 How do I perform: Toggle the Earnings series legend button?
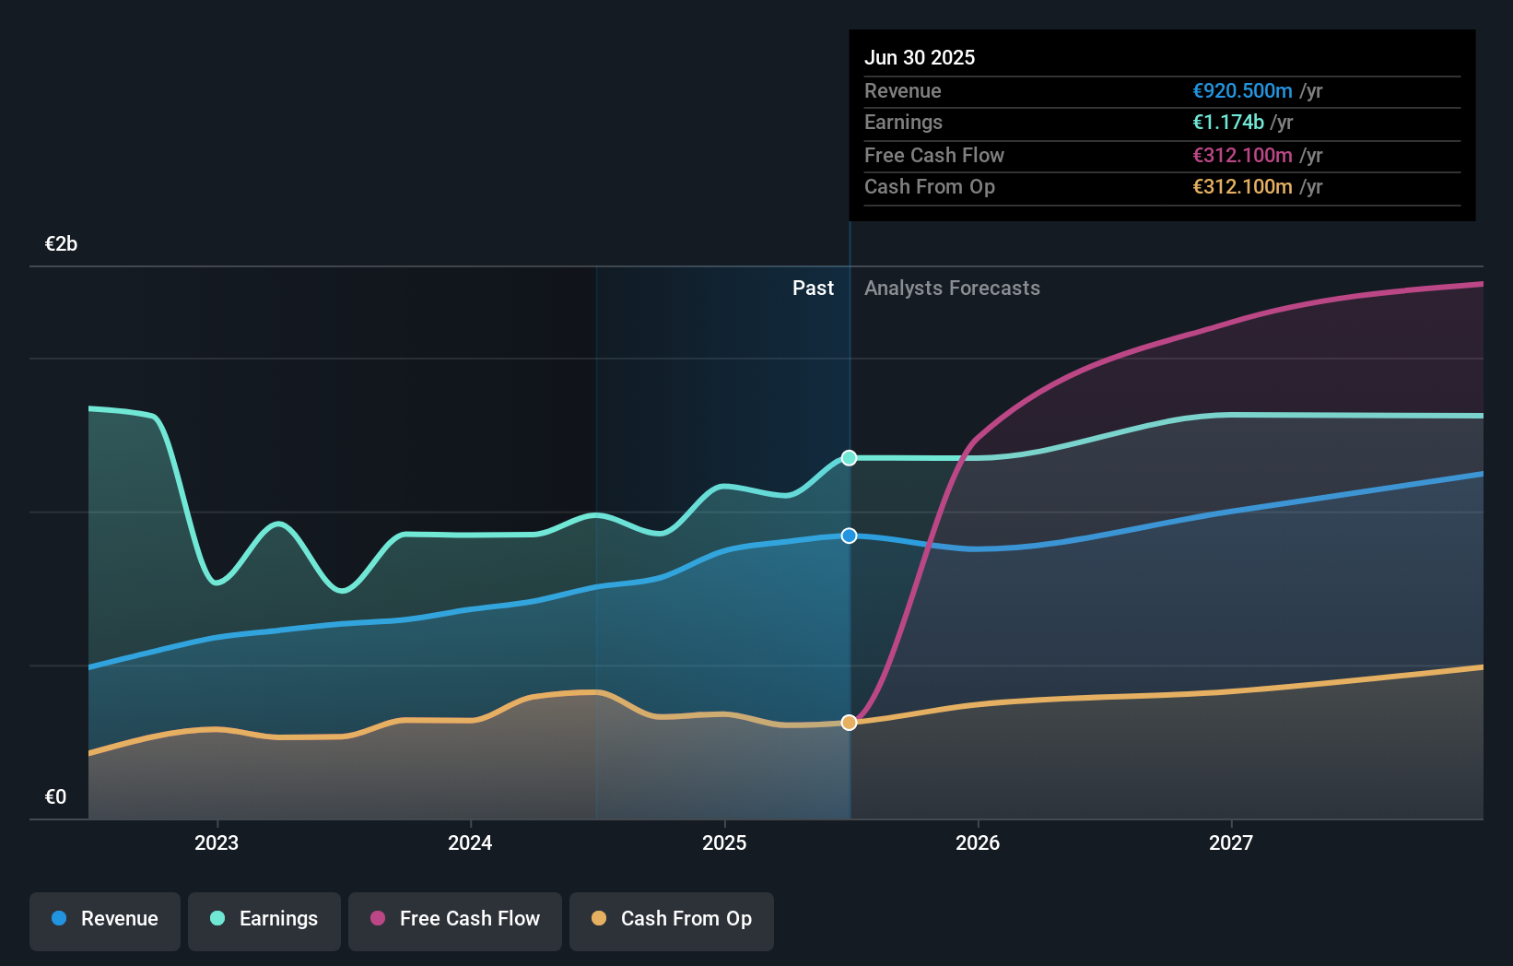(x=264, y=920)
